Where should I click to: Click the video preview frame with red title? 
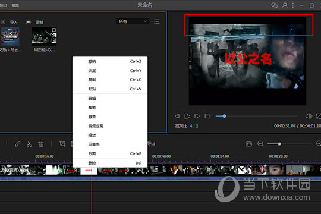(247, 61)
